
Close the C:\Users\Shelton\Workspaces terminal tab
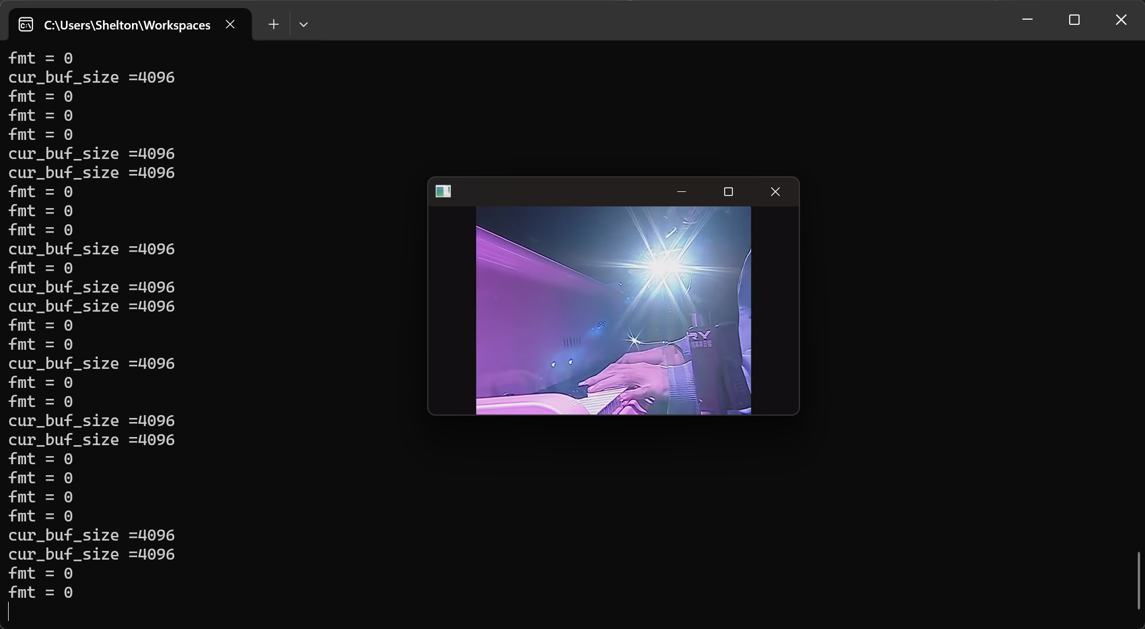coord(230,24)
